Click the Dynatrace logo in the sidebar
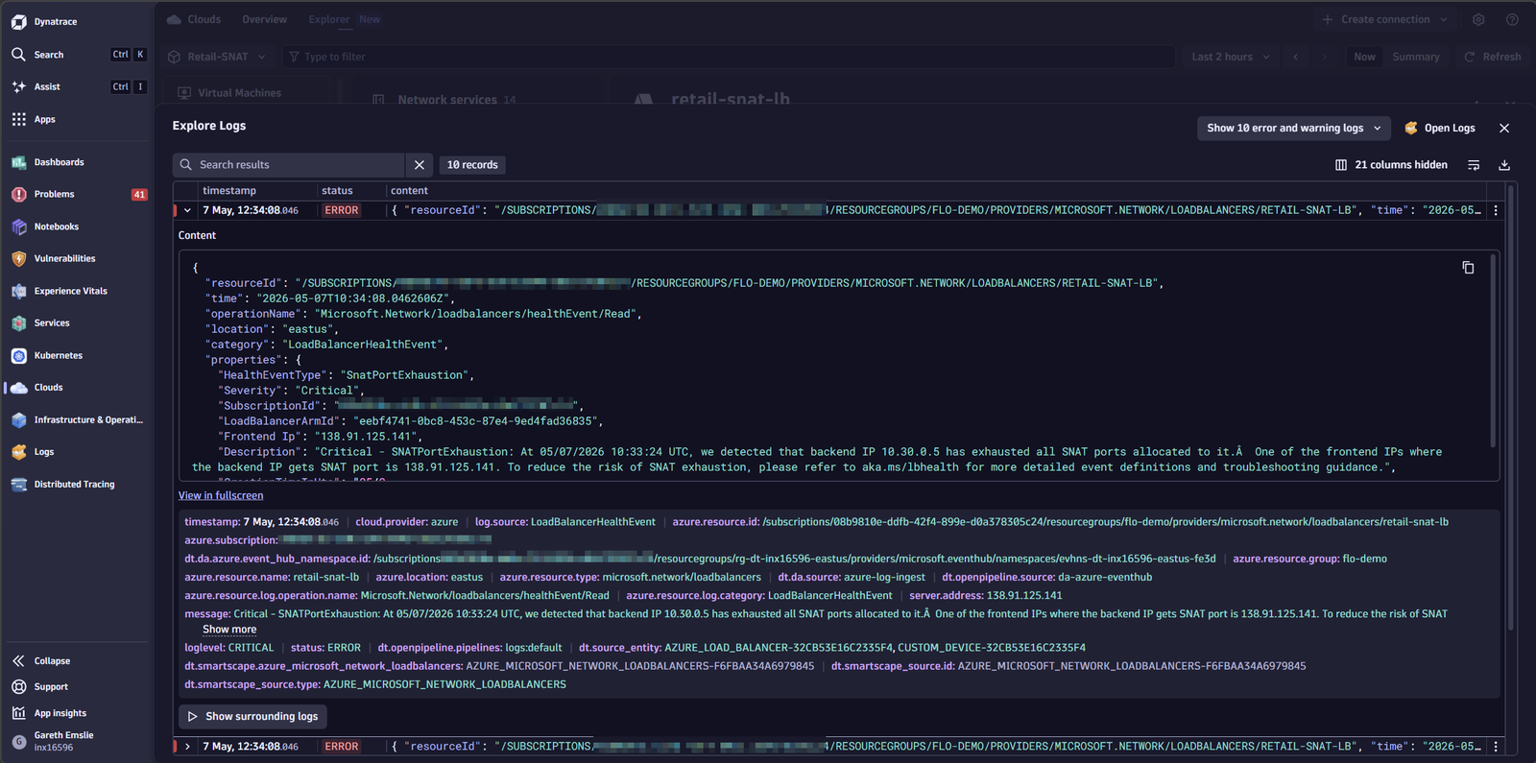Viewport: 1536px width, 763px height. (x=18, y=22)
